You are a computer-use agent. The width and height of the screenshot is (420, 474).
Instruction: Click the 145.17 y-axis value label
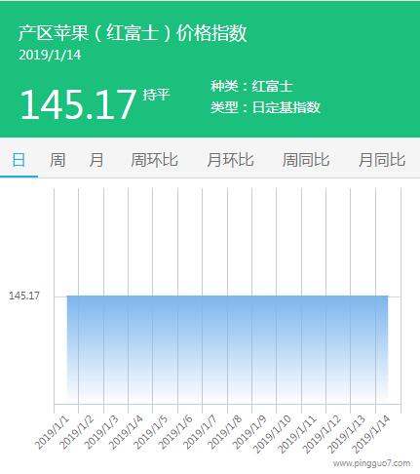point(24,296)
